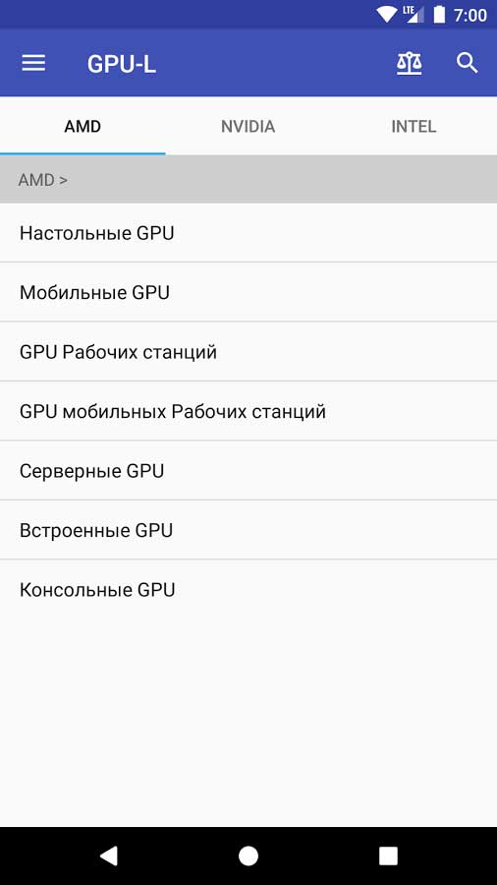The image size is (497, 885).
Task: Tap the GPU-L app title
Action: (x=121, y=64)
